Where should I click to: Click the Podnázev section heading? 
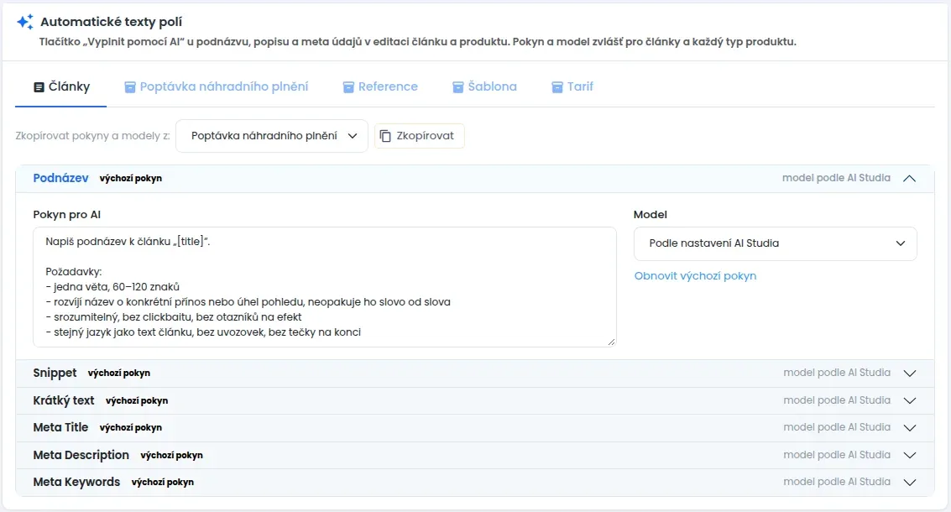60,178
